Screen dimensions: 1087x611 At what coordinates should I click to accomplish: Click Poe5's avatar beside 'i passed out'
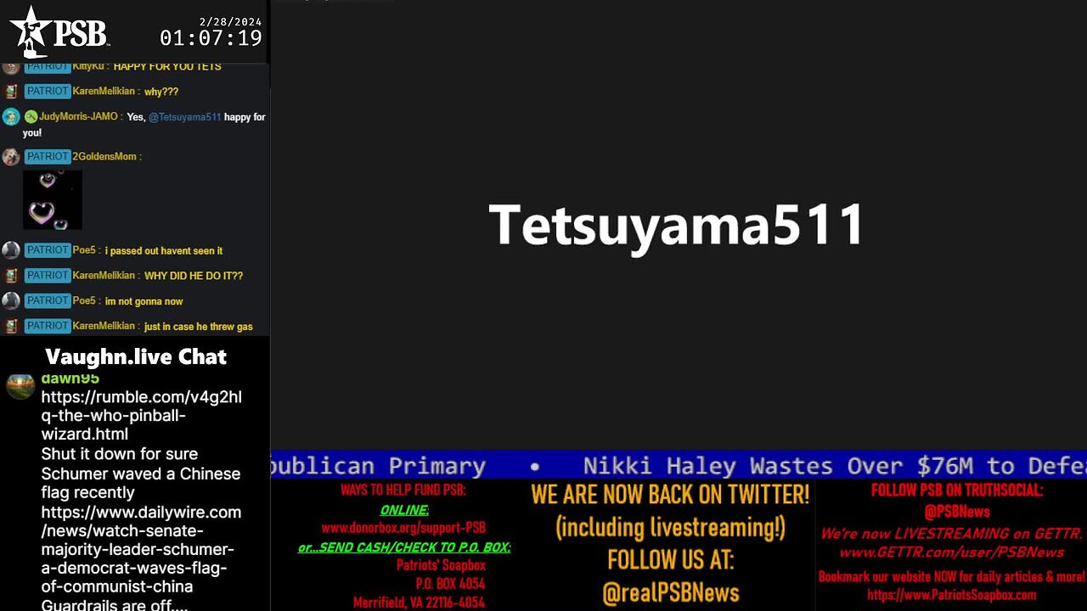11,250
